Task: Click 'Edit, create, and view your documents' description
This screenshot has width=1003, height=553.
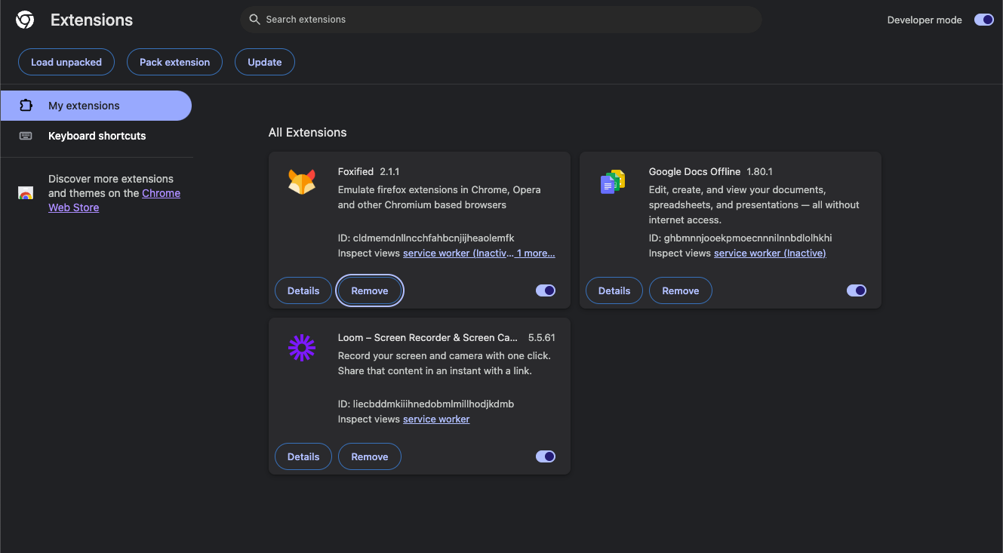Action: pos(754,205)
